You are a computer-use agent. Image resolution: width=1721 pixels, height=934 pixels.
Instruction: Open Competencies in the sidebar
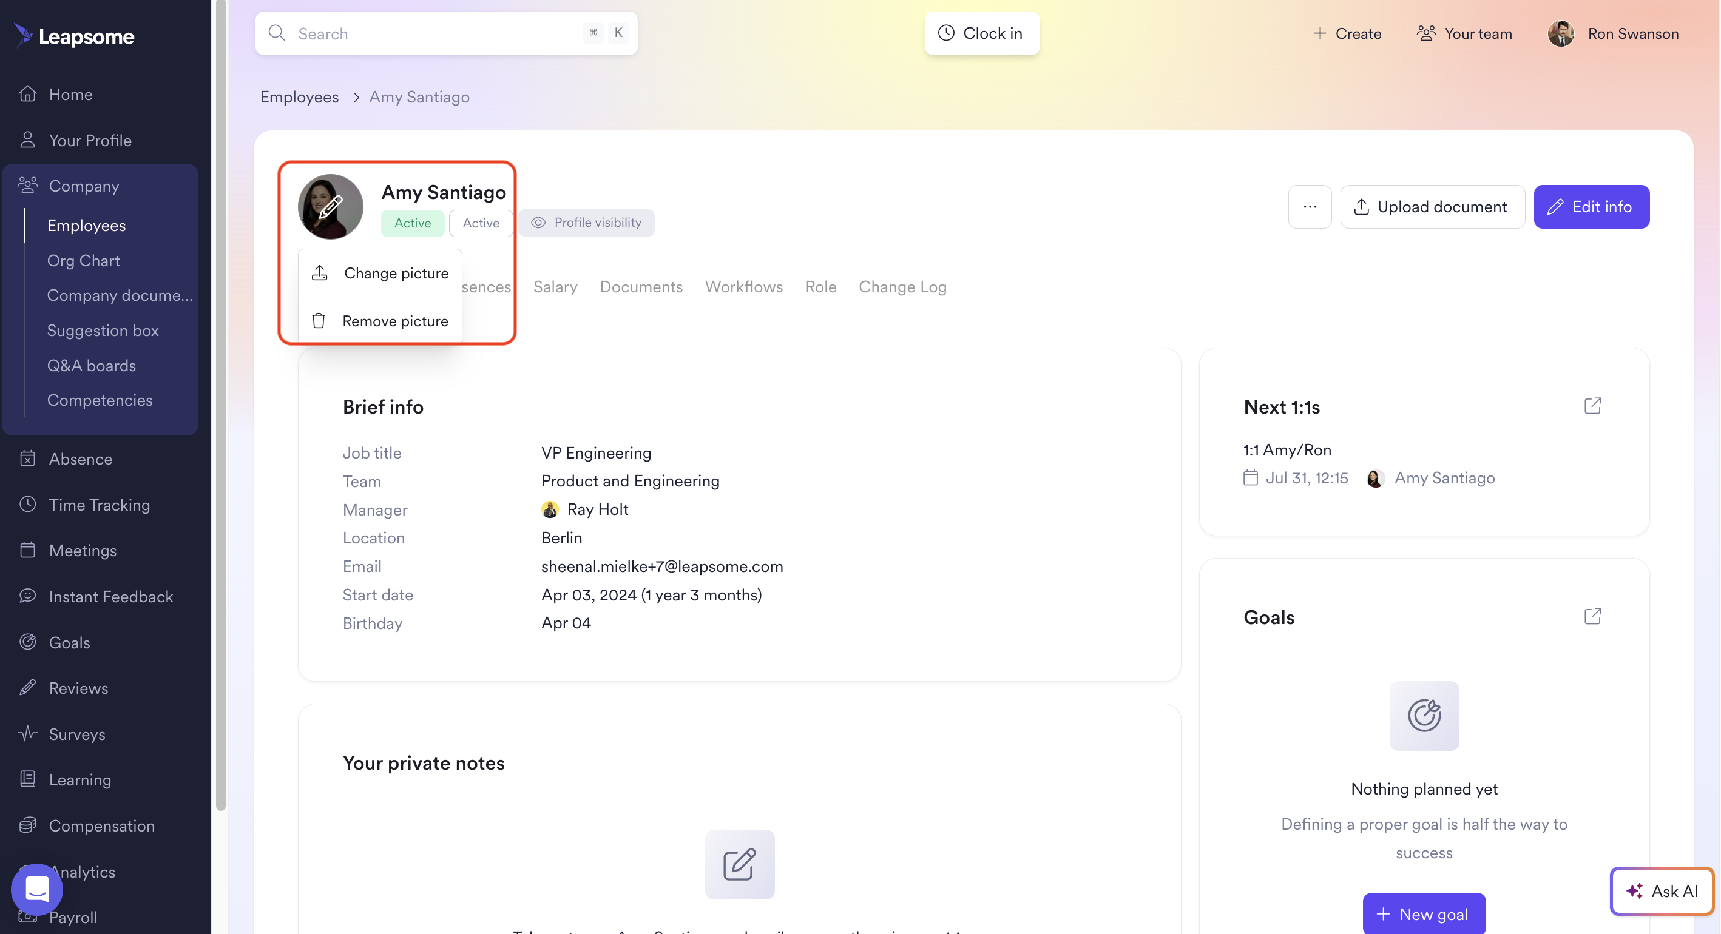100,400
